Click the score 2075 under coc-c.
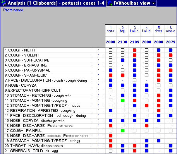 (x=171, y=42)
